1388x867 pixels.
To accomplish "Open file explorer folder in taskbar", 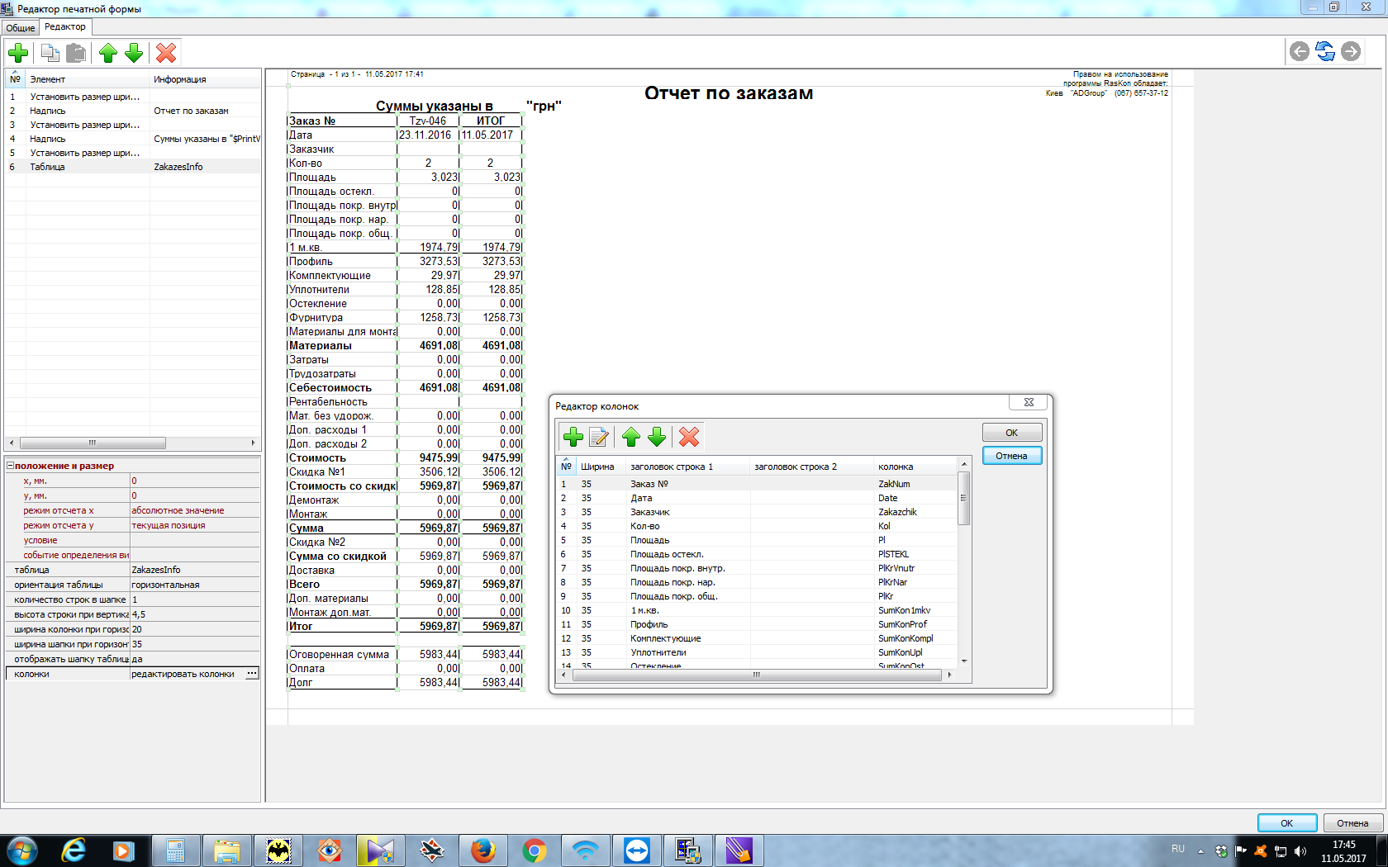I will [x=227, y=850].
